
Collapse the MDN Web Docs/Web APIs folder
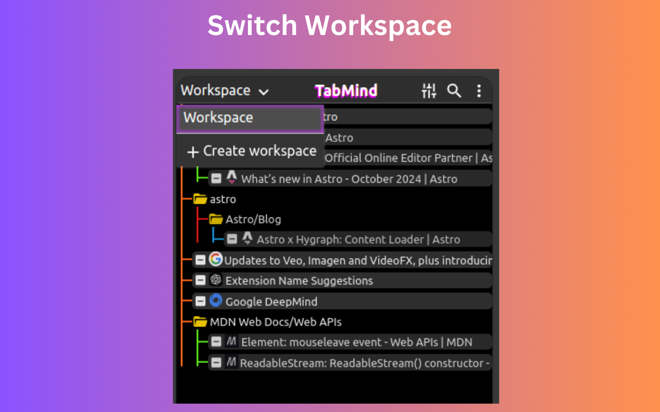200,321
